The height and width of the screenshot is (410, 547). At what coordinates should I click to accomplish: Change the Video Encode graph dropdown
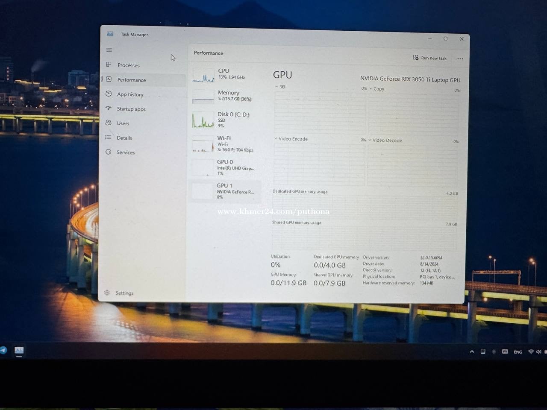click(x=276, y=139)
